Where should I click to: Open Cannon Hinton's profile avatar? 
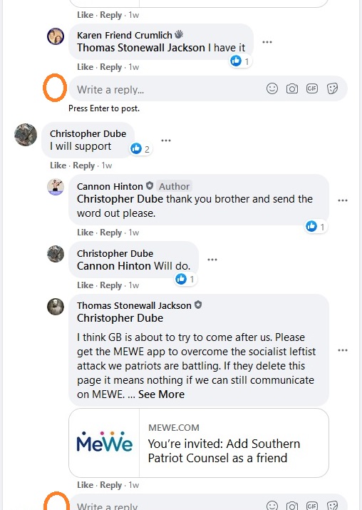pyautogui.click(x=56, y=187)
